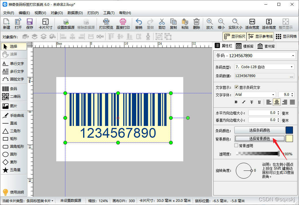The image size is (299, 205).
Task: Click the 适合宽度 fit width icon
Action: [x=252, y=24]
